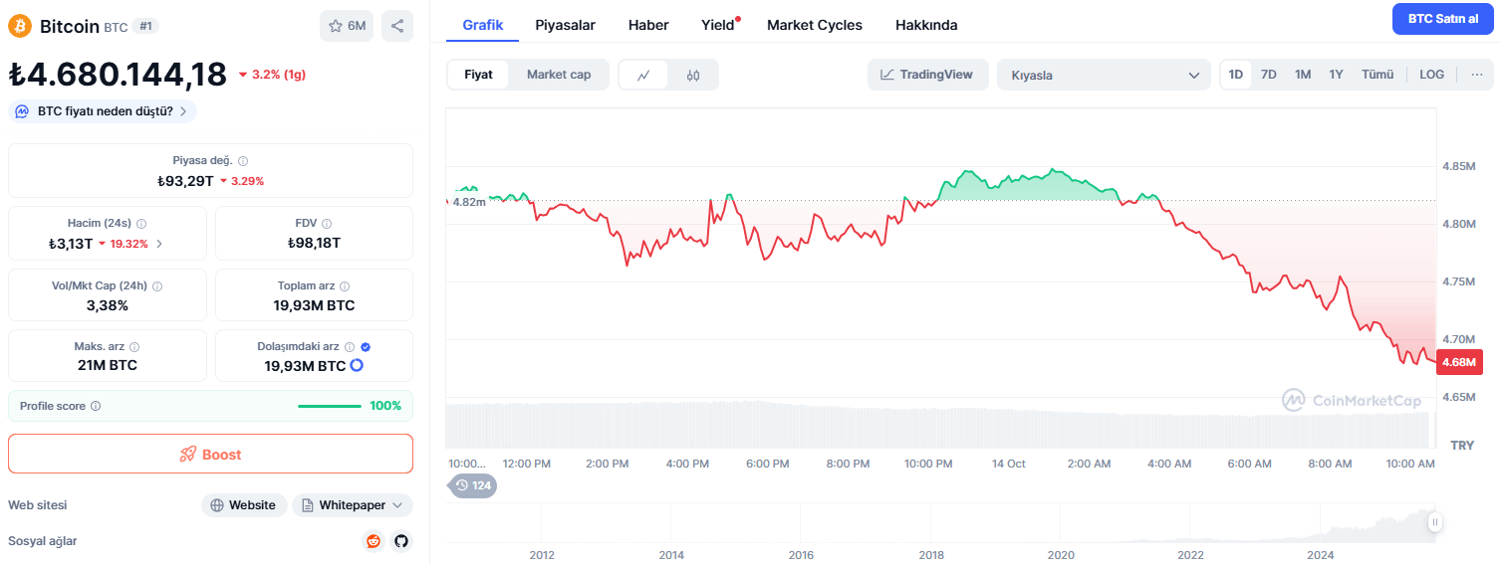Viewport: 1501px width, 565px height.
Task: Click info icon next to Piyasa değ.
Action: tap(243, 160)
